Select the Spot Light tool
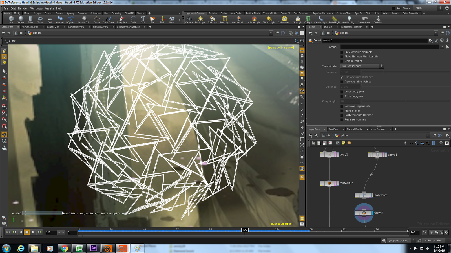Viewport: 451px width, 253px height. (212, 19)
